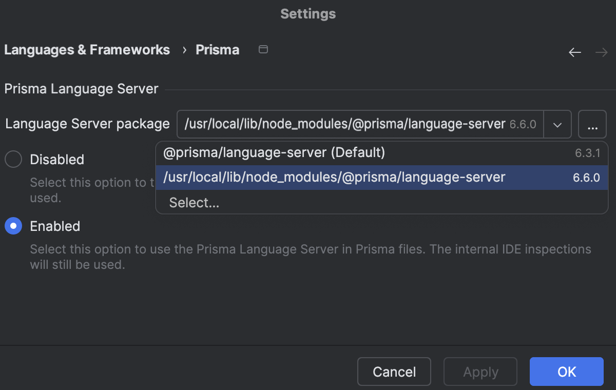Click the Language Server package label
The height and width of the screenshot is (390, 616).
[87, 124]
